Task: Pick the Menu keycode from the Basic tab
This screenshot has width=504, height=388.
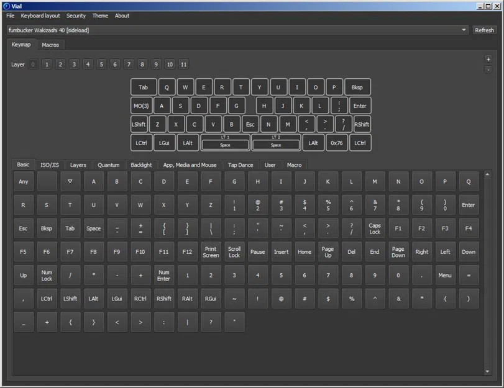Action: [445, 275]
